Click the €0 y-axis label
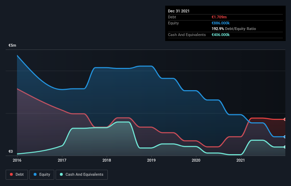Viewport: 291px width, 186px height. pyautogui.click(x=11, y=151)
